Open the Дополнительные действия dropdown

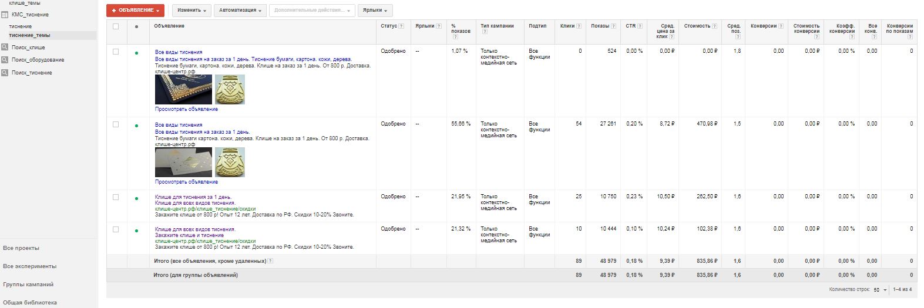[x=312, y=10]
